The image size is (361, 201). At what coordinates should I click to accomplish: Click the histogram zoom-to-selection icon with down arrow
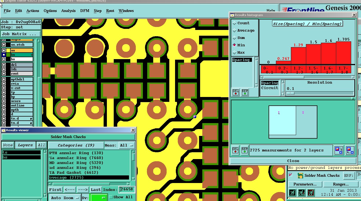[x=339, y=150]
